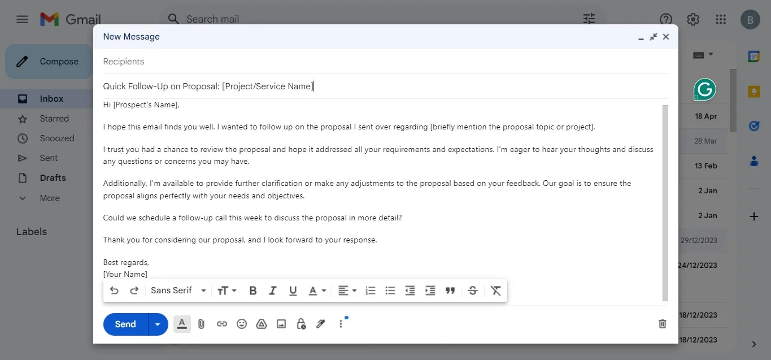Open the Sans Serif font dropdown
Screen dimensions: 771x360
tap(177, 290)
